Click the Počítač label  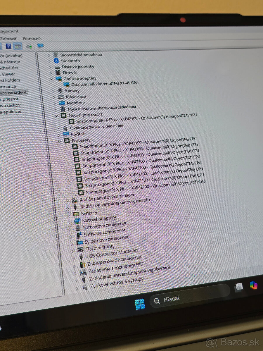click(78, 134)
